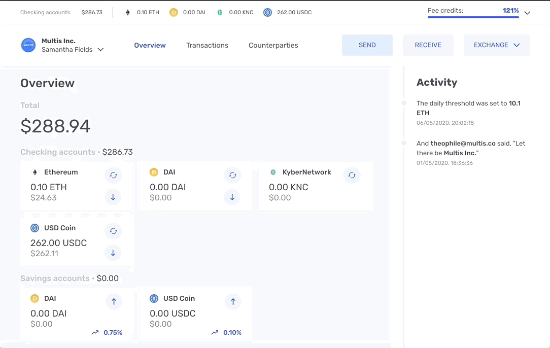Refresh the Ethereum checking account
The image size is (550, 348).
[x=113, y=175]
